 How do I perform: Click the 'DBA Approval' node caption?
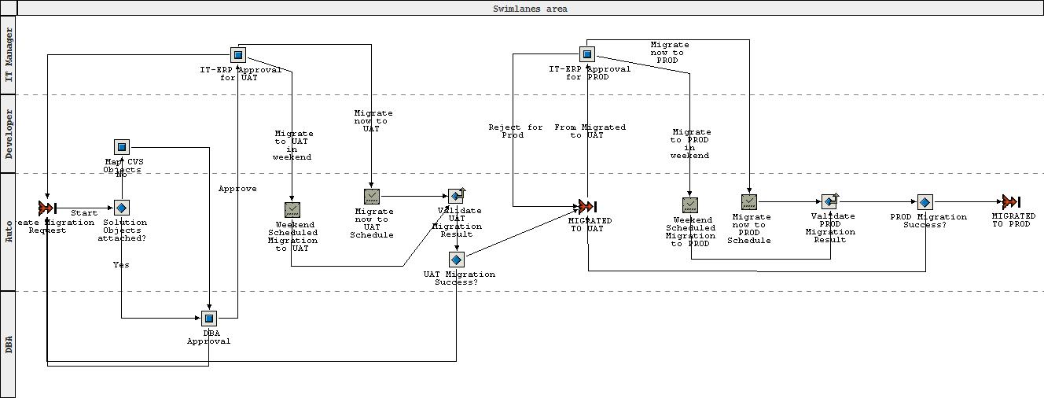coord(208,337)
